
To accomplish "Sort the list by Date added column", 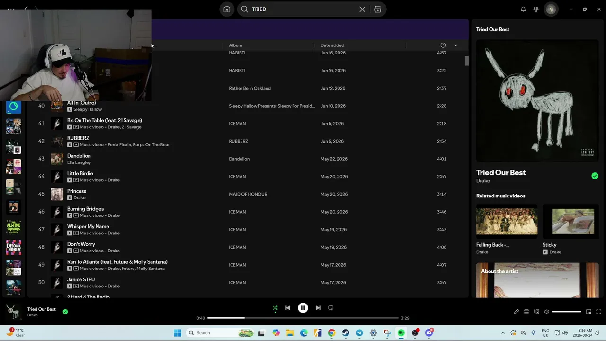I will (332, 45).
